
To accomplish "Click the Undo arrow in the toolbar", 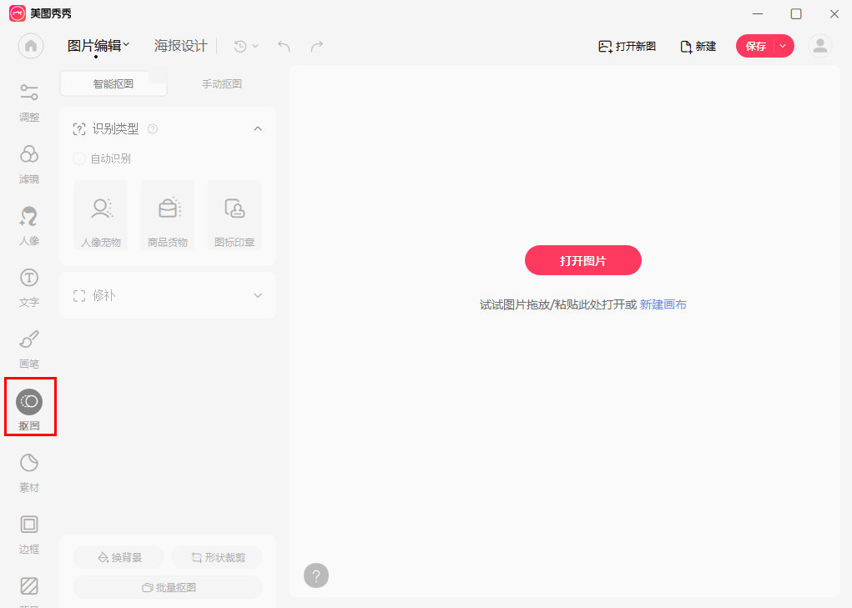I will [x=283, y=47].
